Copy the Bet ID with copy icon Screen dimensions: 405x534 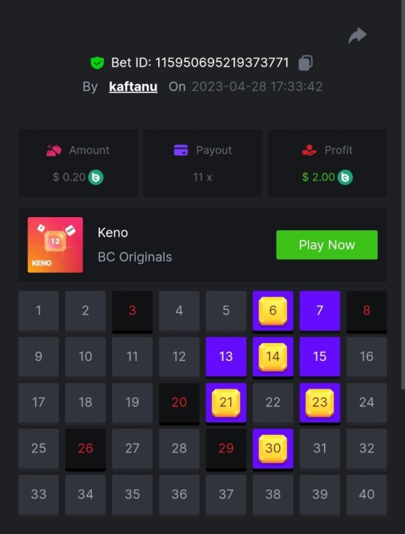pyautogui.click(x=305, y=63)
